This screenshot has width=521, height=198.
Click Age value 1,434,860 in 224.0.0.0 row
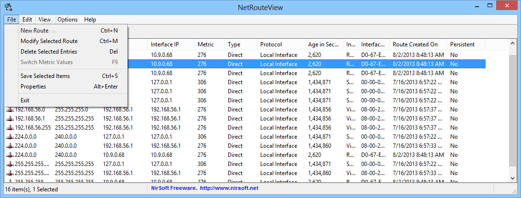coord(320,146)
